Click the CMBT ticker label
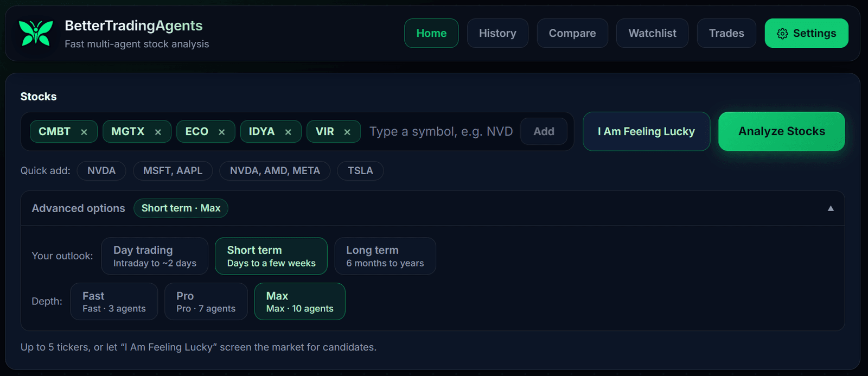868x376 pixels. pyautogui.click(x=54, y=131)
